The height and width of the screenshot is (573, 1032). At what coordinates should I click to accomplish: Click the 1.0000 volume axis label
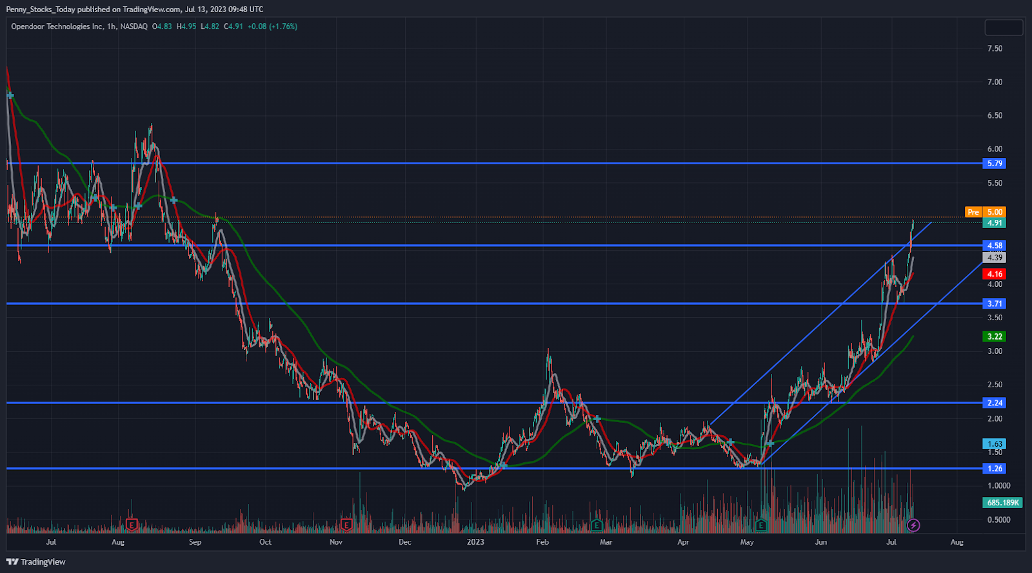click(x=998, y=486)
